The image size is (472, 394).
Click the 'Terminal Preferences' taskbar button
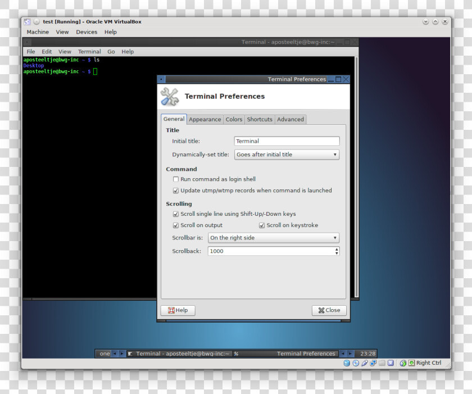(x=285, y=354)
